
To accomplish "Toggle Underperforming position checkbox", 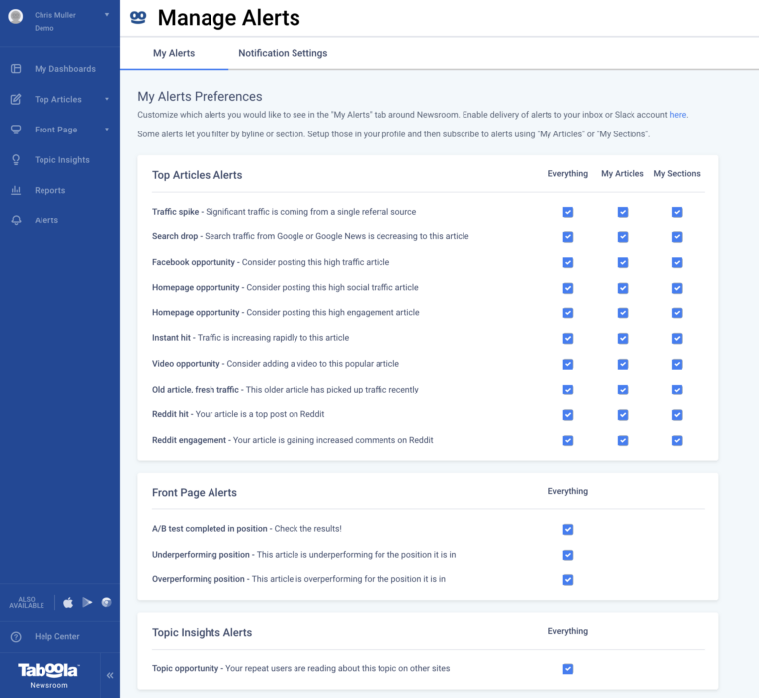I will tap(568, 555).
